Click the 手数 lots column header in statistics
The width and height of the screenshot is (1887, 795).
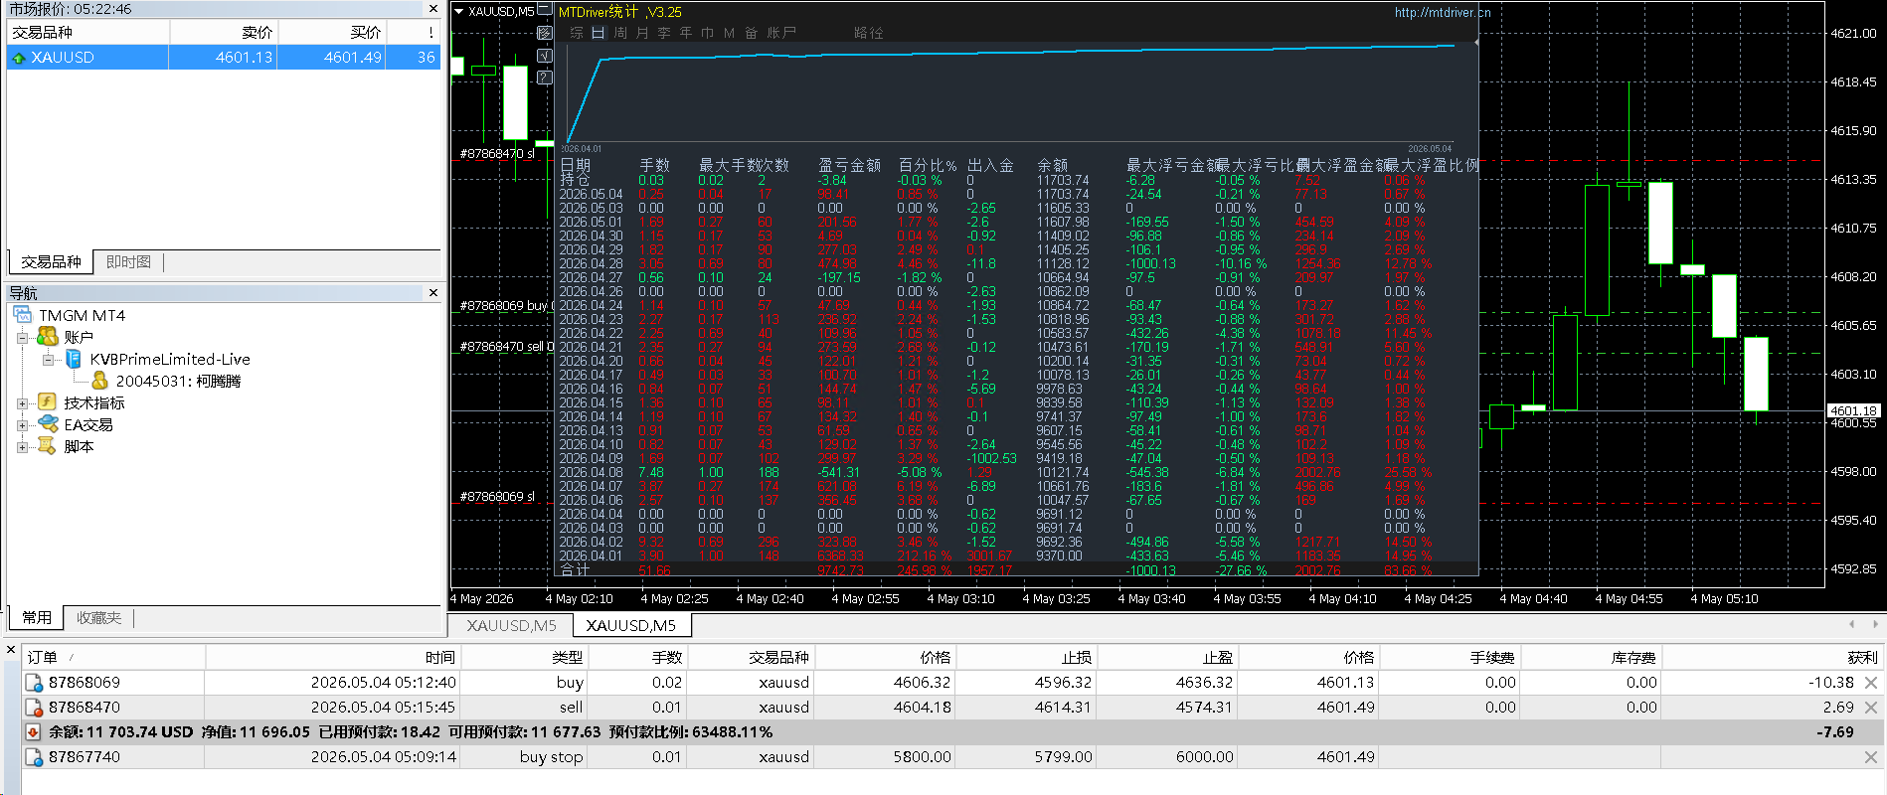654,166
